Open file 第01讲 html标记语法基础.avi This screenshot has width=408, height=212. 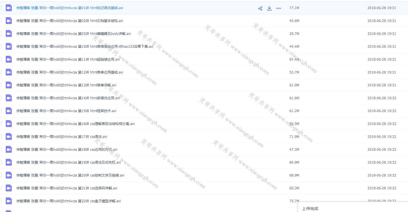pyautogui.click(x=70, y=8)
